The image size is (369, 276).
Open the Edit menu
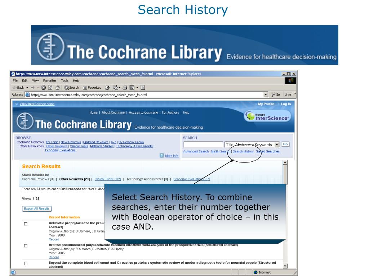tap(25, 80)
